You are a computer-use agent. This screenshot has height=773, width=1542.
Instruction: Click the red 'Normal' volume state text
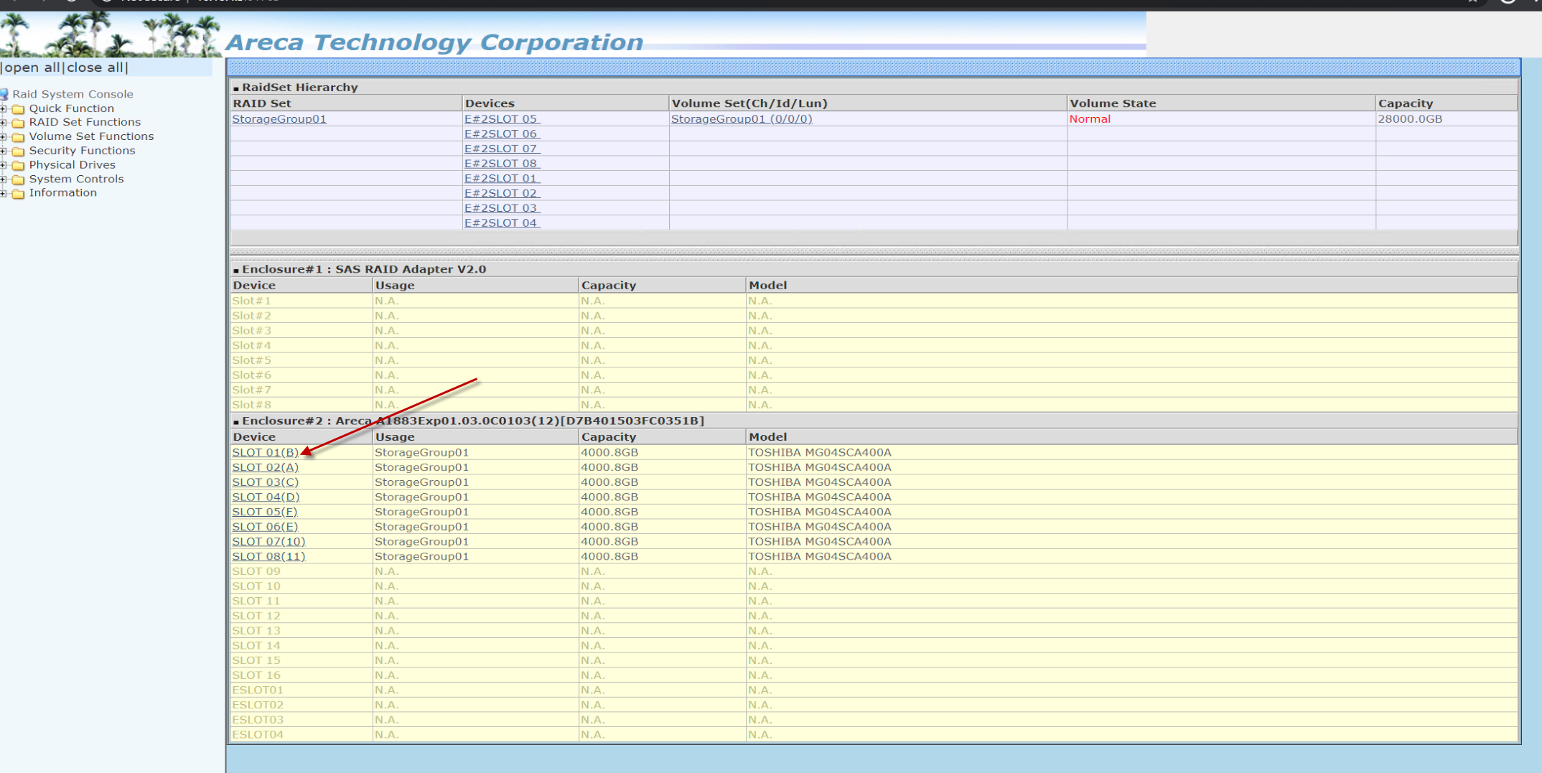[x=1090, y=119]
